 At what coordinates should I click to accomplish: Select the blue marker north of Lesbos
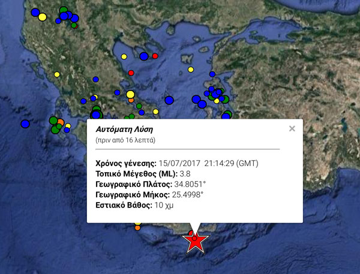coord(212,74)
